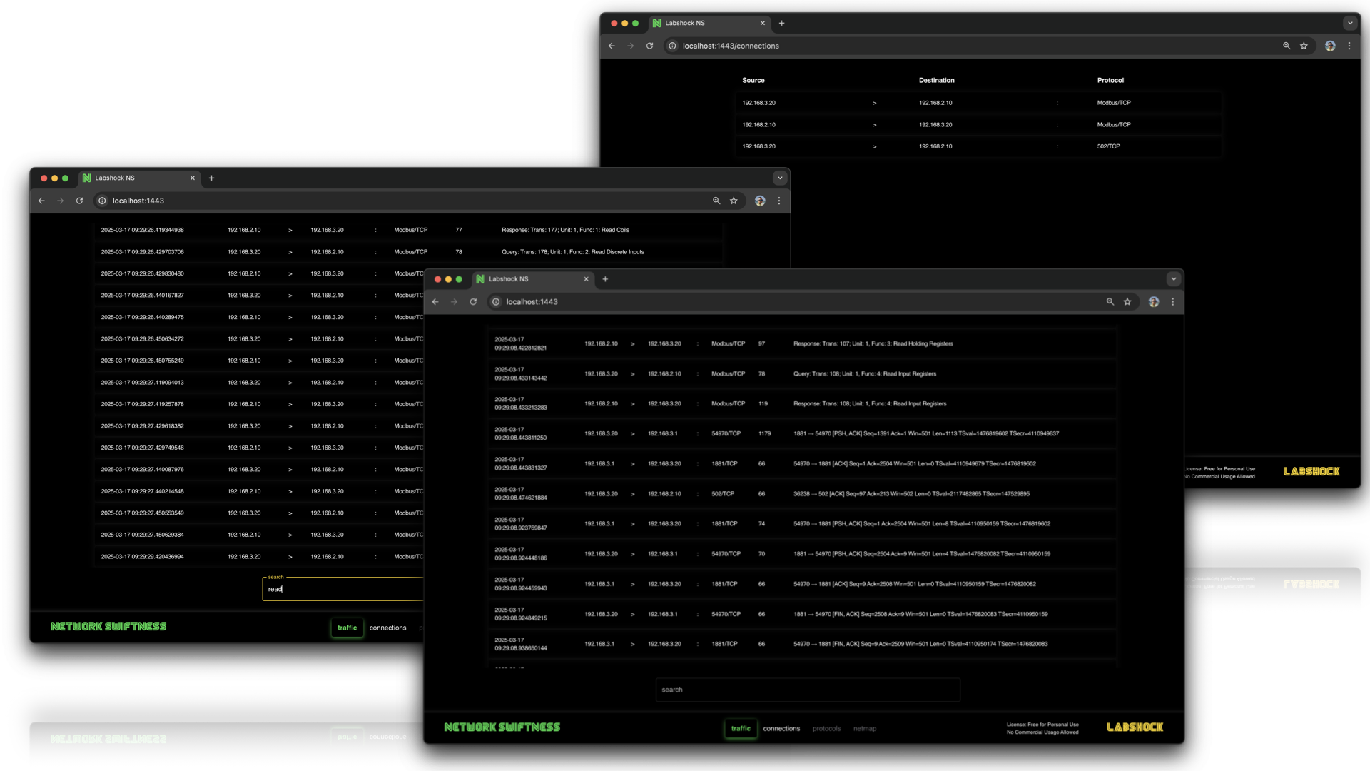Reload page in left search window
This screenshot has width=1370, height=771.
point(79,201)
